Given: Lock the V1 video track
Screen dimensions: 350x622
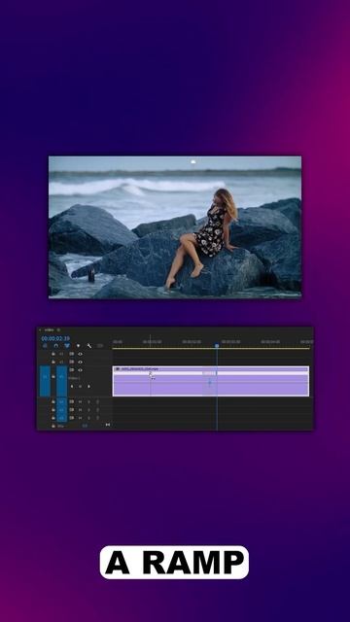Looking at the screenshot, I should 53,377.
